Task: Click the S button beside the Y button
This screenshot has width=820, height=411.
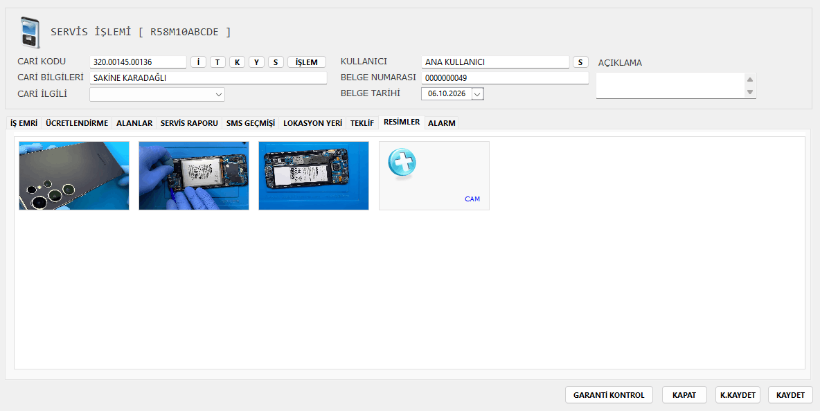Action: (x=276, y=62)
